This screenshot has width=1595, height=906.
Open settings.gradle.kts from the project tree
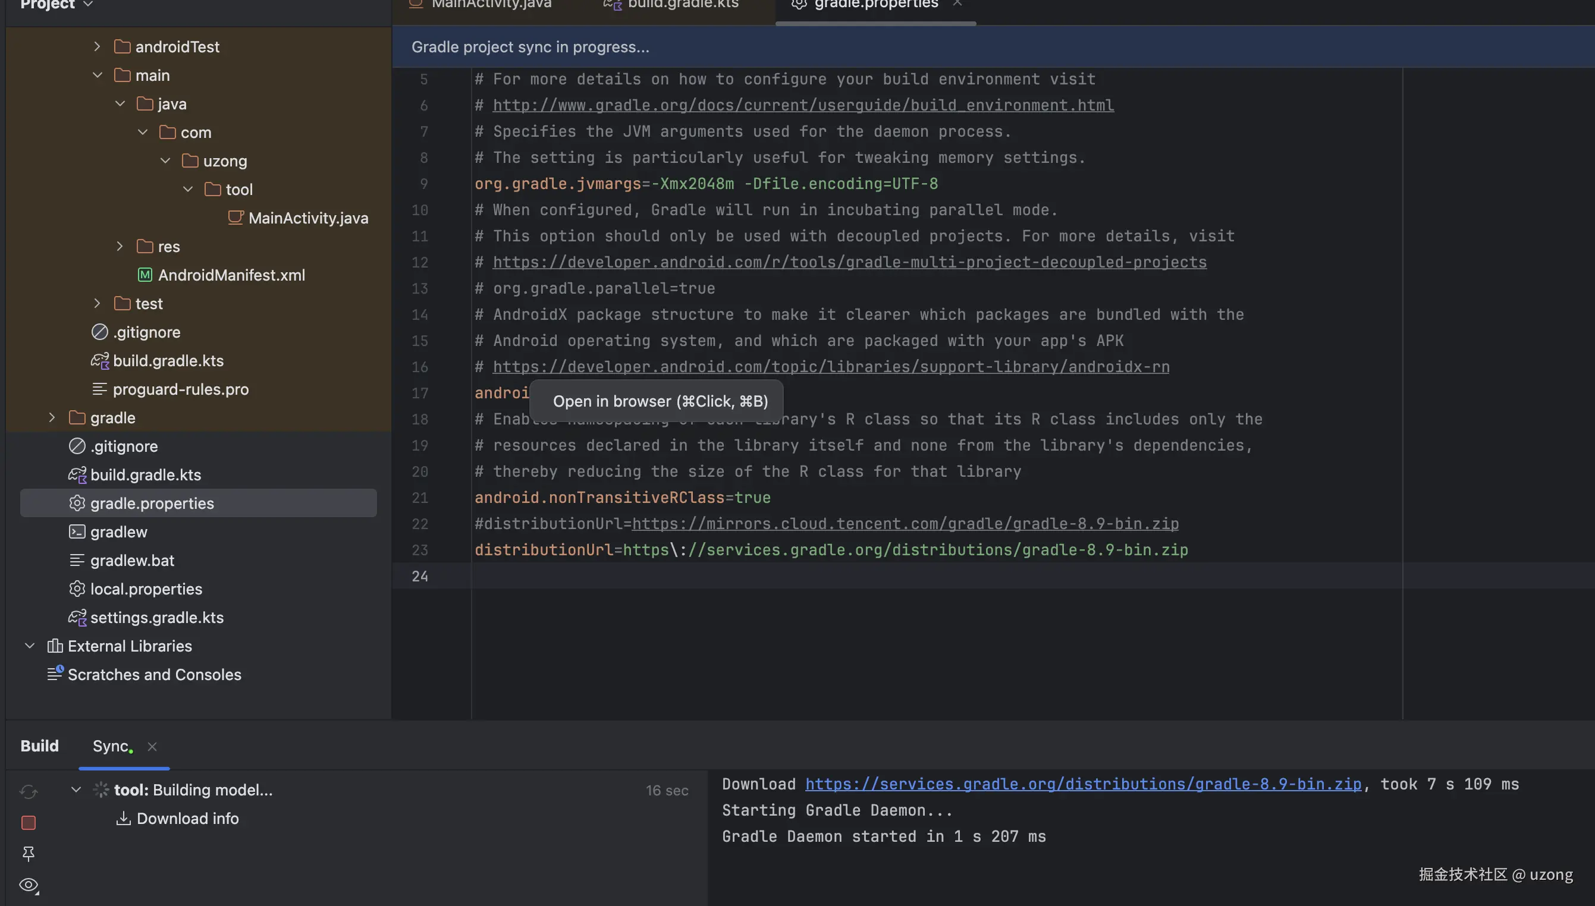tap(156, 617)
